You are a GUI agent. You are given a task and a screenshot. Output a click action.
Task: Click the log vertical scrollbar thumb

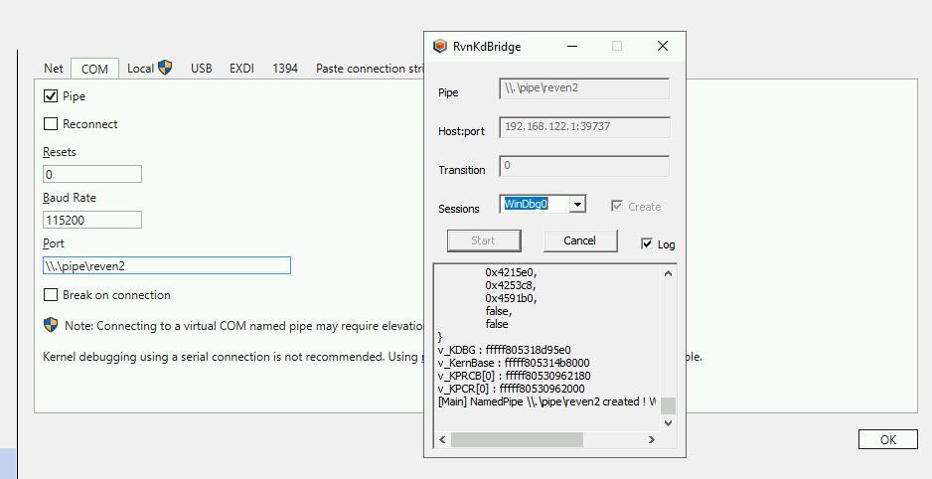click(x=668, y=405)
